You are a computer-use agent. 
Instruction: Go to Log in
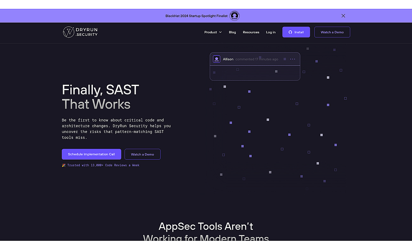coord(271,32)
